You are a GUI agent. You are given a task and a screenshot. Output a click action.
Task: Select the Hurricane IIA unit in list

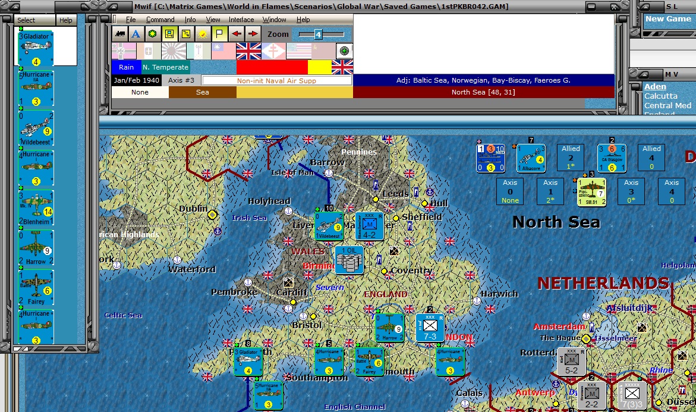(x=36, y=89)
